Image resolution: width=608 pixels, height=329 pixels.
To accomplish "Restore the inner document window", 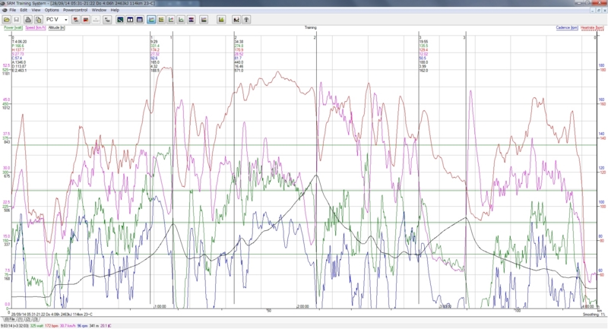I will coord(599,10).
